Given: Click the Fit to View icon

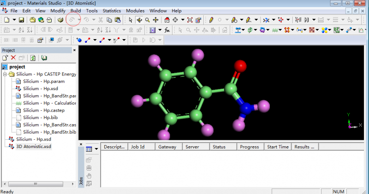Looking at the screenshot, I should pos(190,20).
